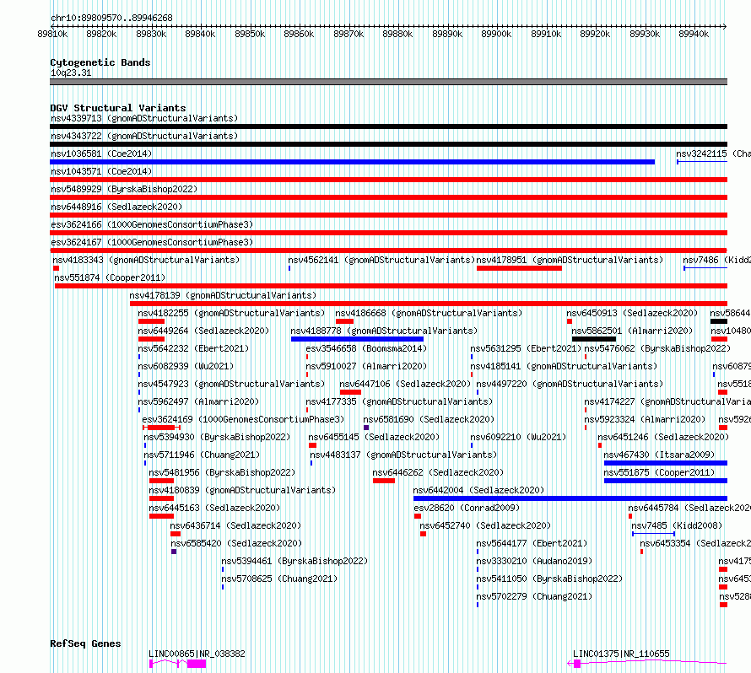Click the purple marker under nsv6581690

[x=366, y=428]
